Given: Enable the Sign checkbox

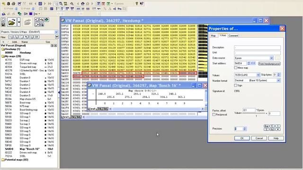Looking at the screenshot, I should click(x=235, y=85).
